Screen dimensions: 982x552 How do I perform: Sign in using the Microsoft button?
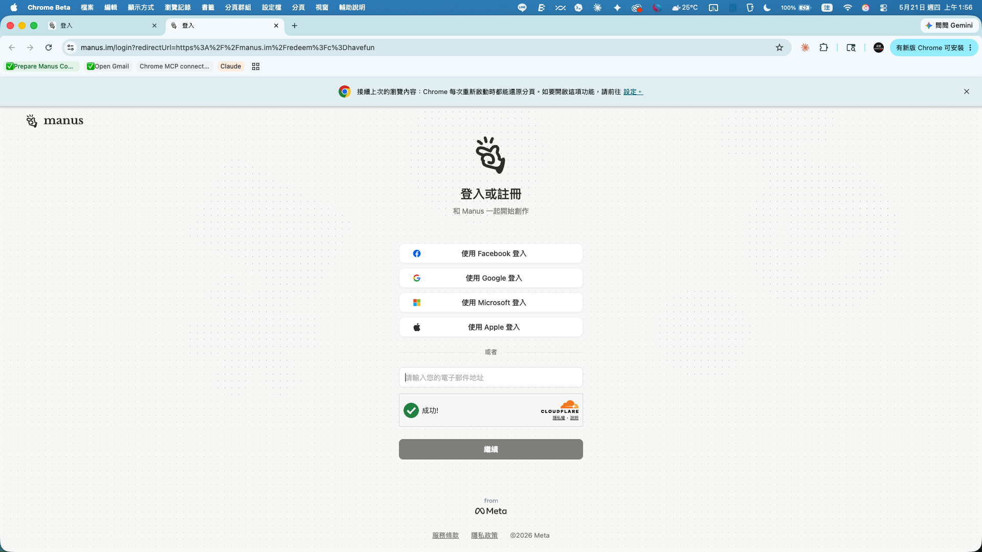point(491,303)
